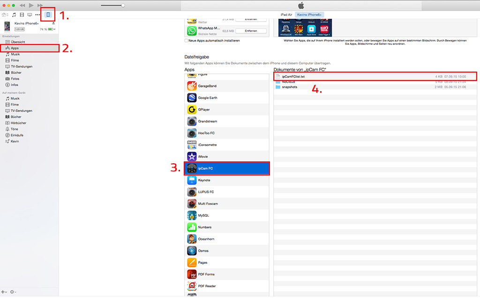Image resolution: width=480 pixels, height=298 pixels.
Task: Click the 128 GB capacity badge
Action: point(20,29)
